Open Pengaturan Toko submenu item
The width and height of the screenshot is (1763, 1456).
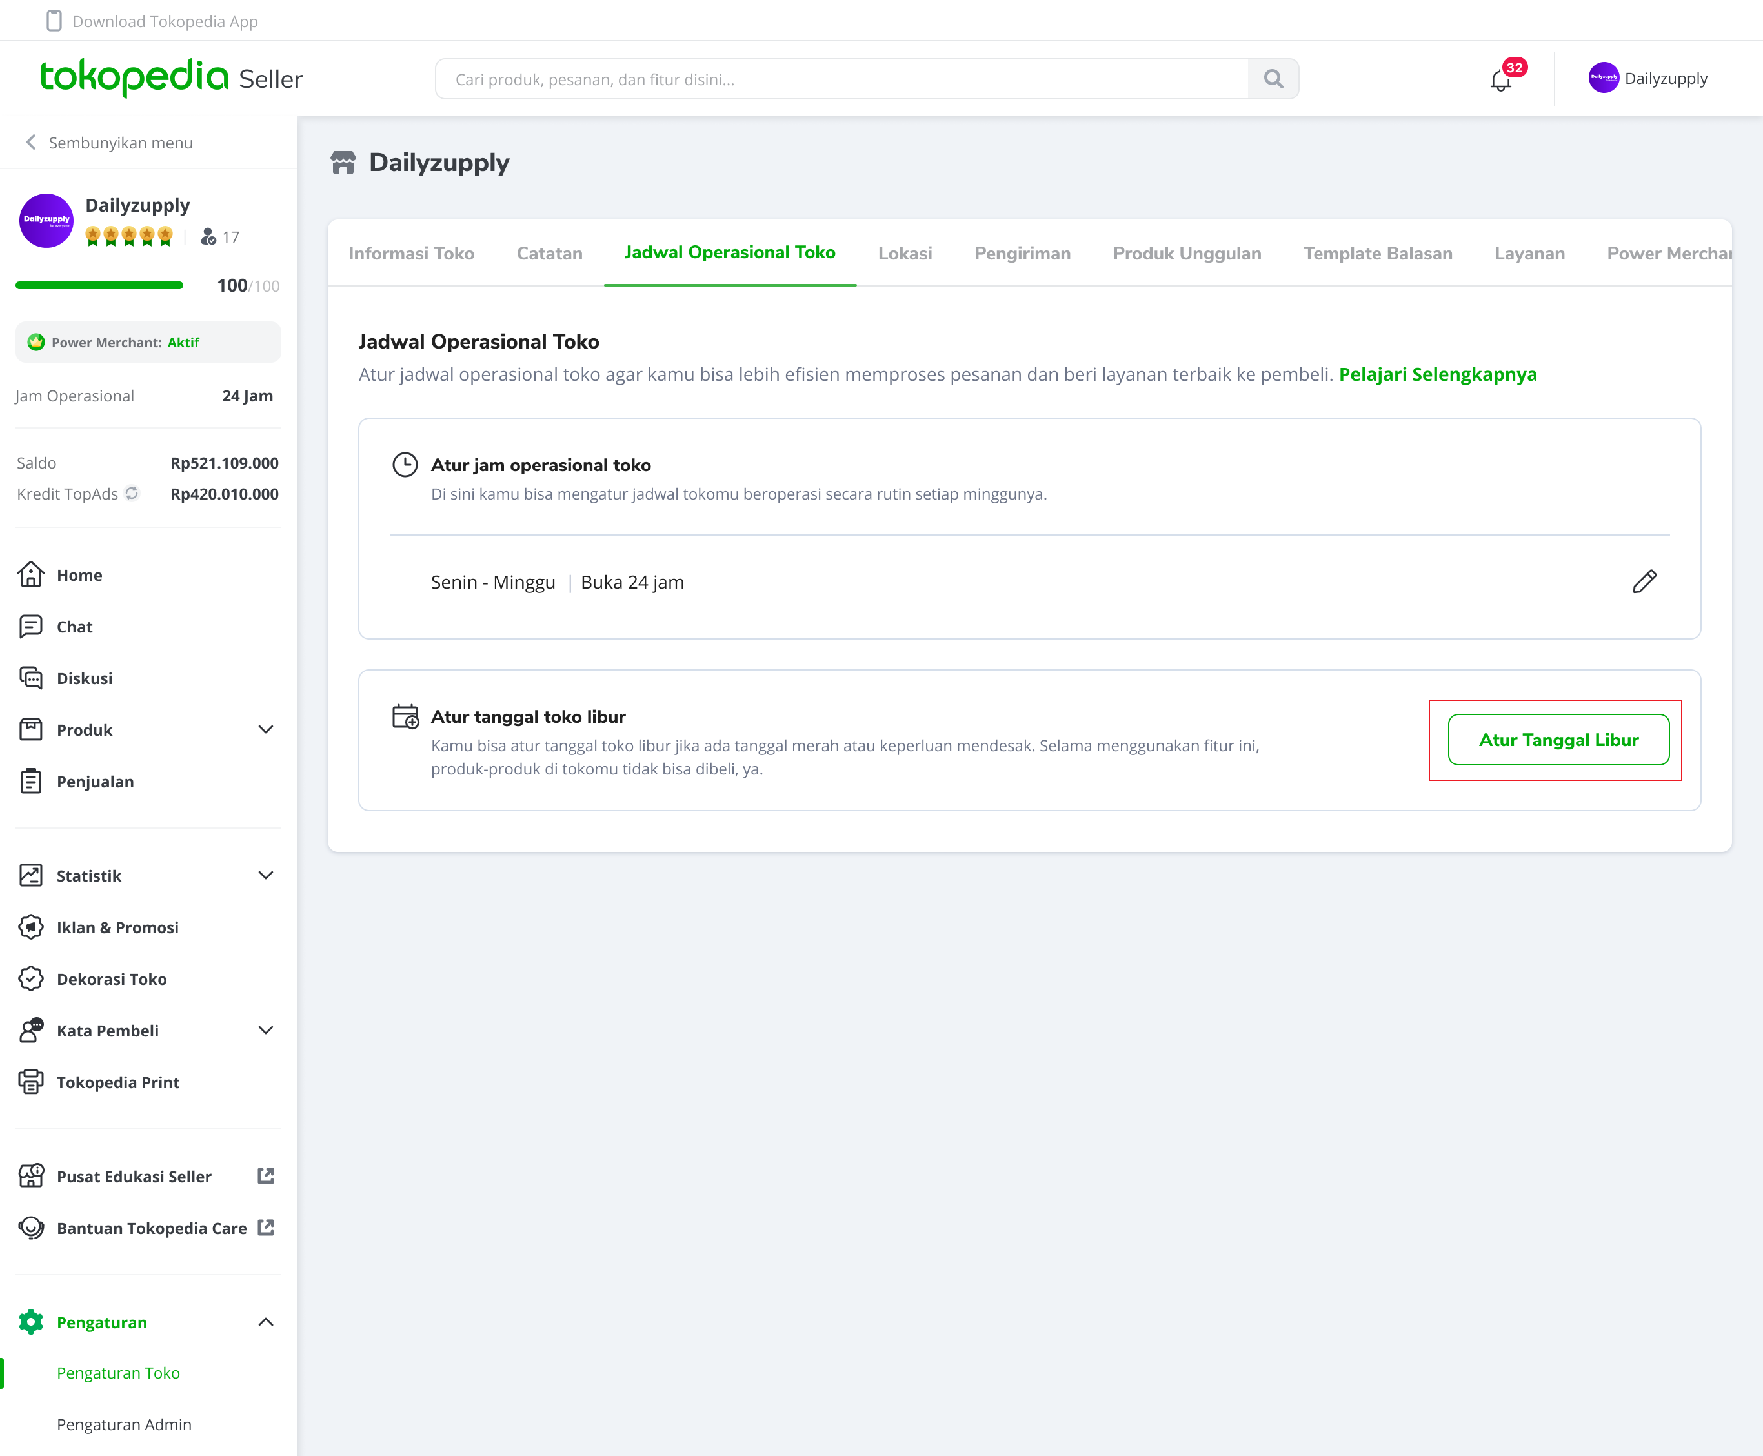point(118,1373)
